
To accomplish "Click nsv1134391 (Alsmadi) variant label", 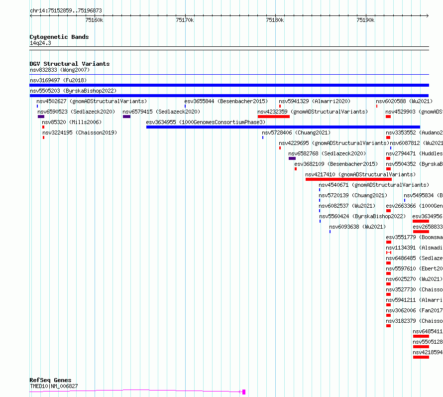I will 414,248.
